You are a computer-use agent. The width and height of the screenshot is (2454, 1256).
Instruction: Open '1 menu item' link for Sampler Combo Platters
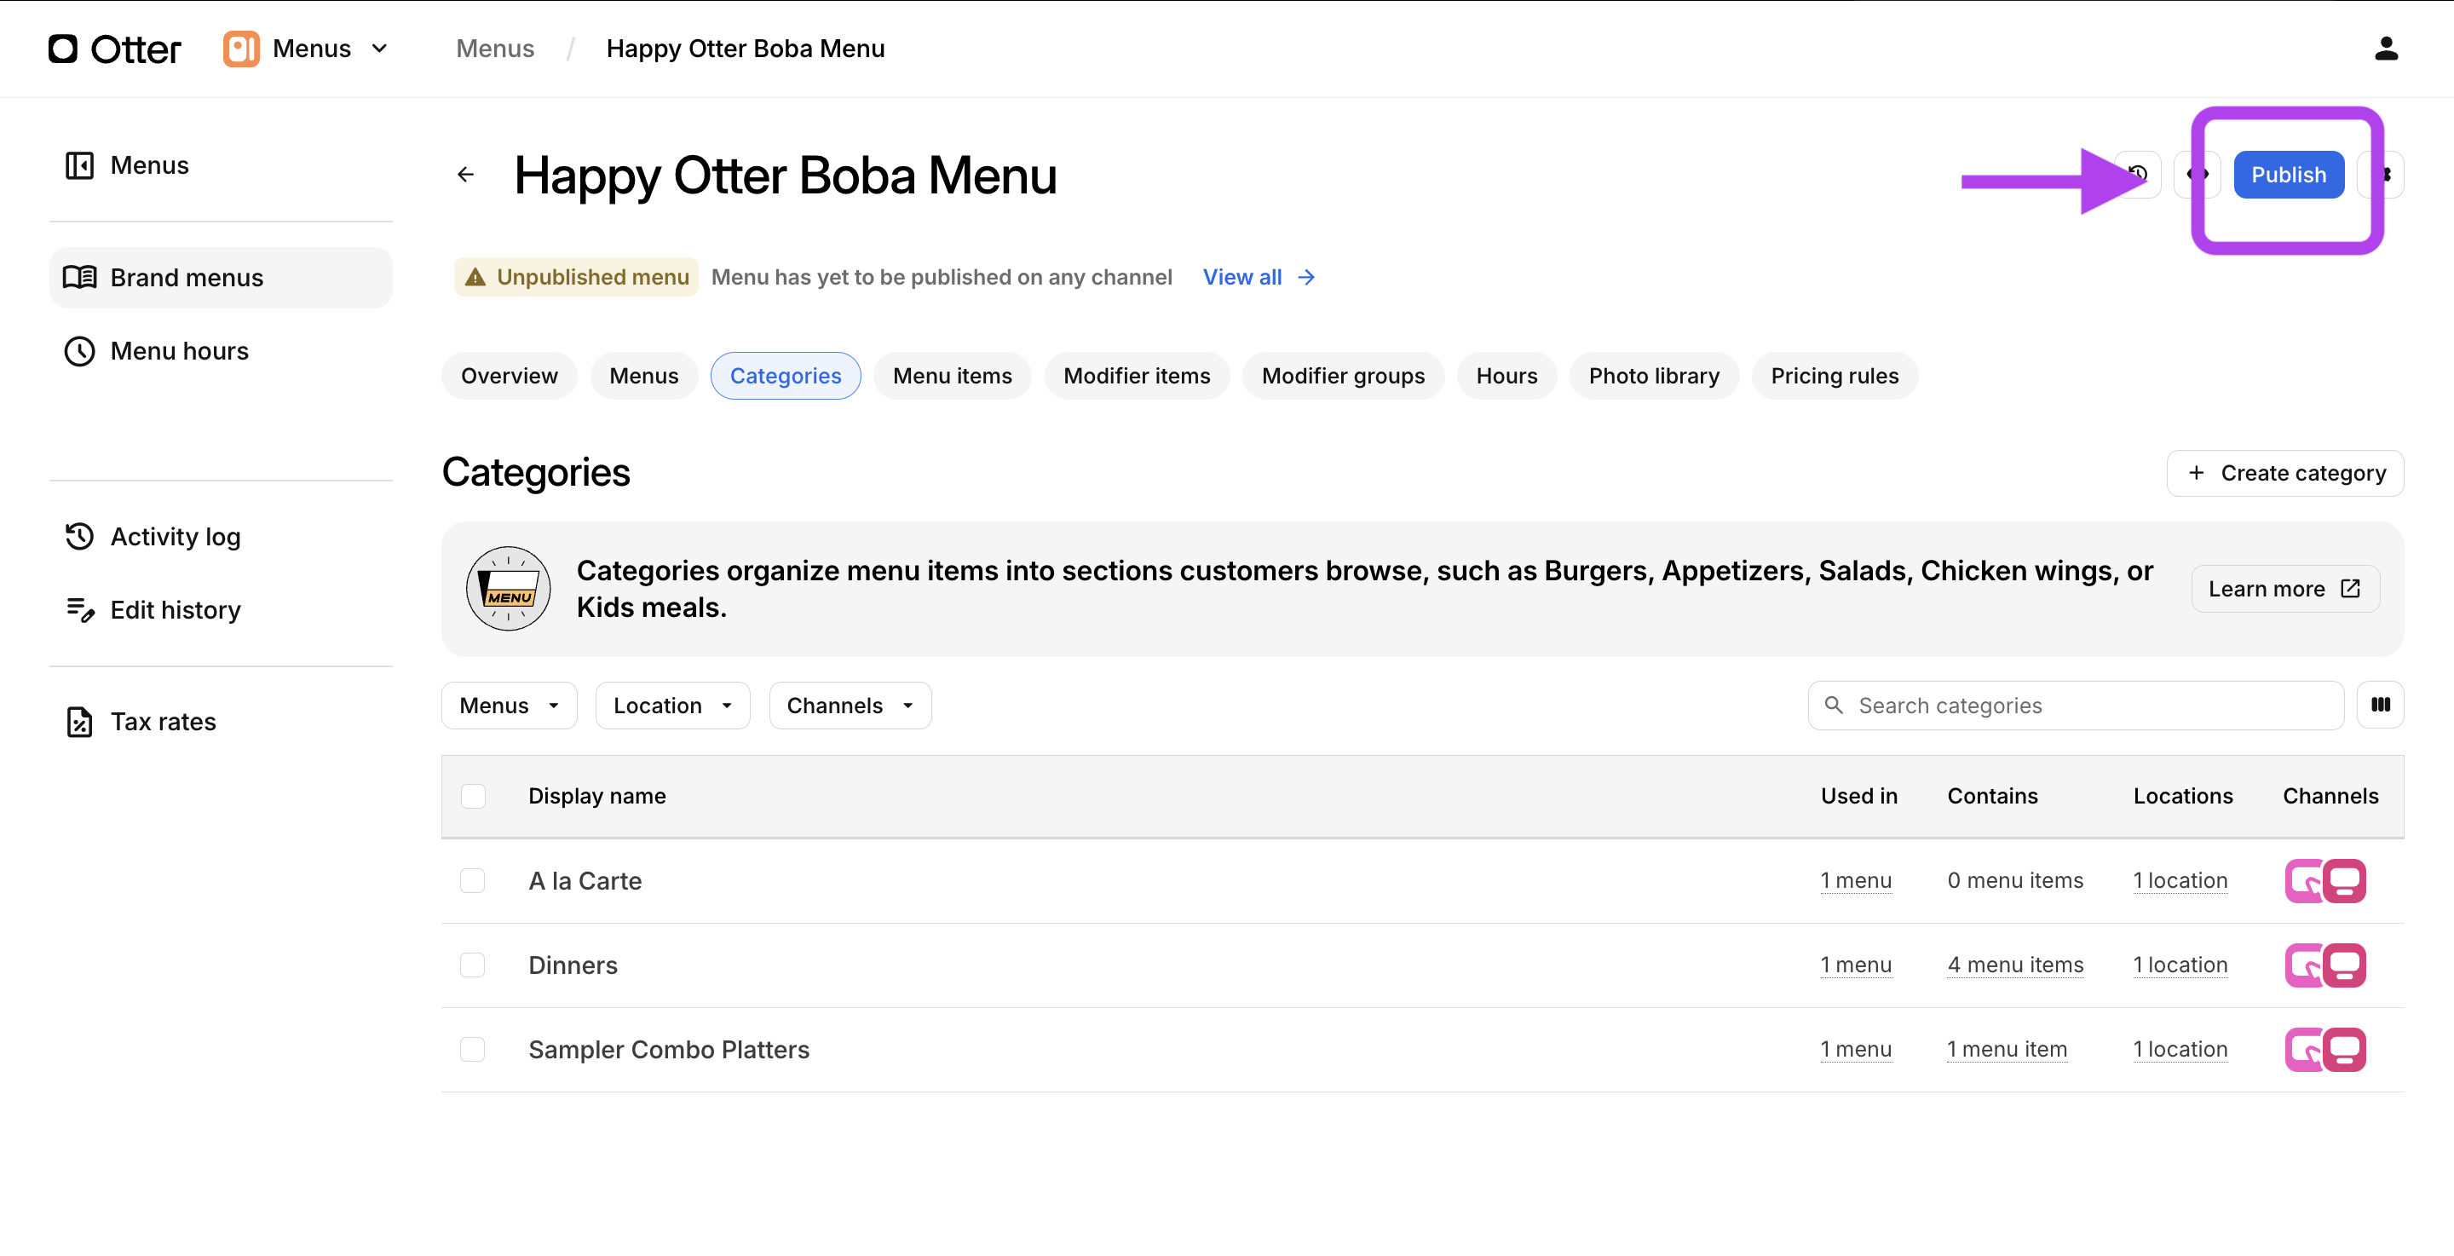click(2008, 1049)
